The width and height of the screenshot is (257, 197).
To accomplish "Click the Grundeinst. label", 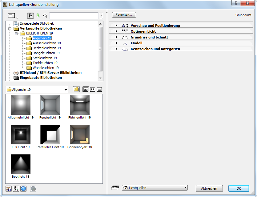I will [243, 15].
